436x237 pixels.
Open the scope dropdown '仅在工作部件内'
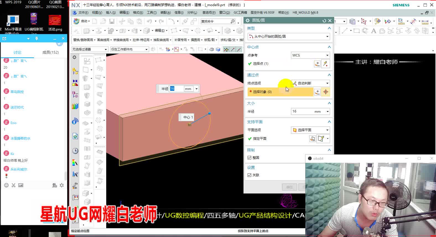(x=129, y=49)
